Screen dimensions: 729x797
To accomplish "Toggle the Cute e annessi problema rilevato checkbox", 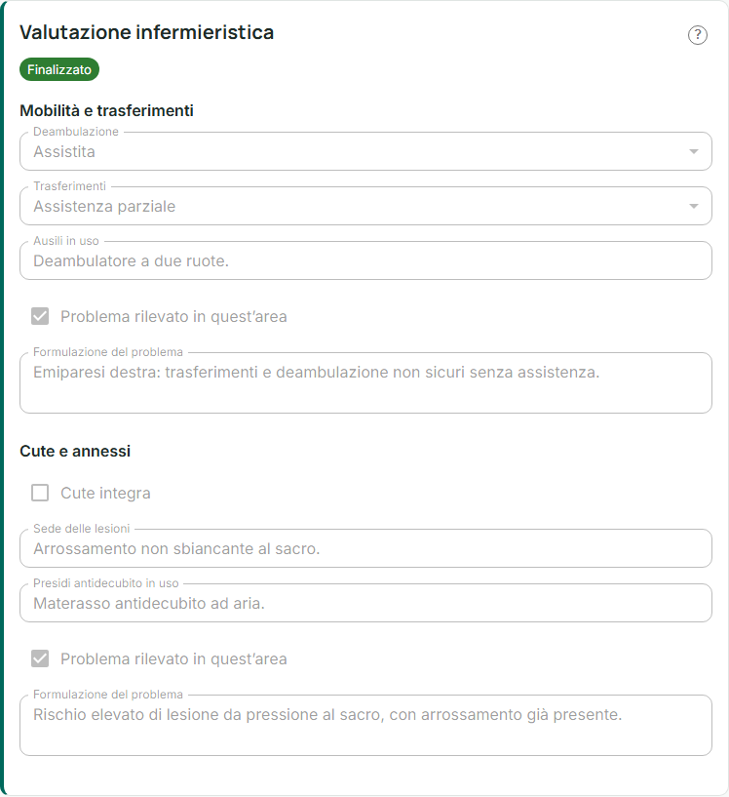I will [x=40, y=658].
